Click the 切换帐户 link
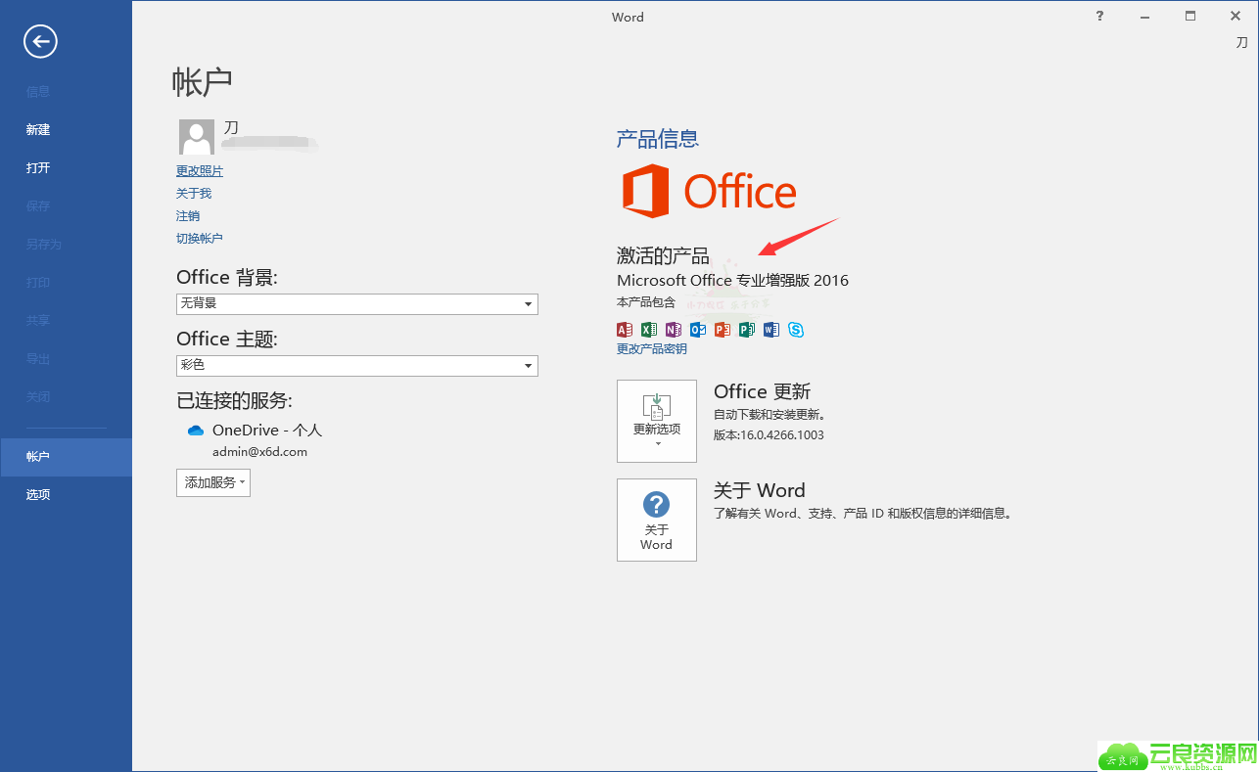The width and height of the screenshot is (1259, 772). click(200, 239)
